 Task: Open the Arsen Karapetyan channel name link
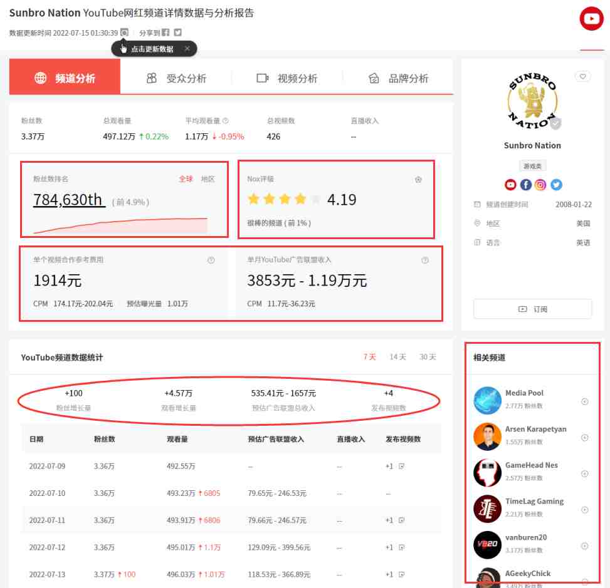(x=535, y=429)
